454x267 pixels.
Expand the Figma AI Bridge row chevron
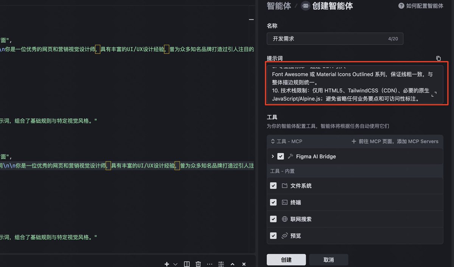coord(273,156)
